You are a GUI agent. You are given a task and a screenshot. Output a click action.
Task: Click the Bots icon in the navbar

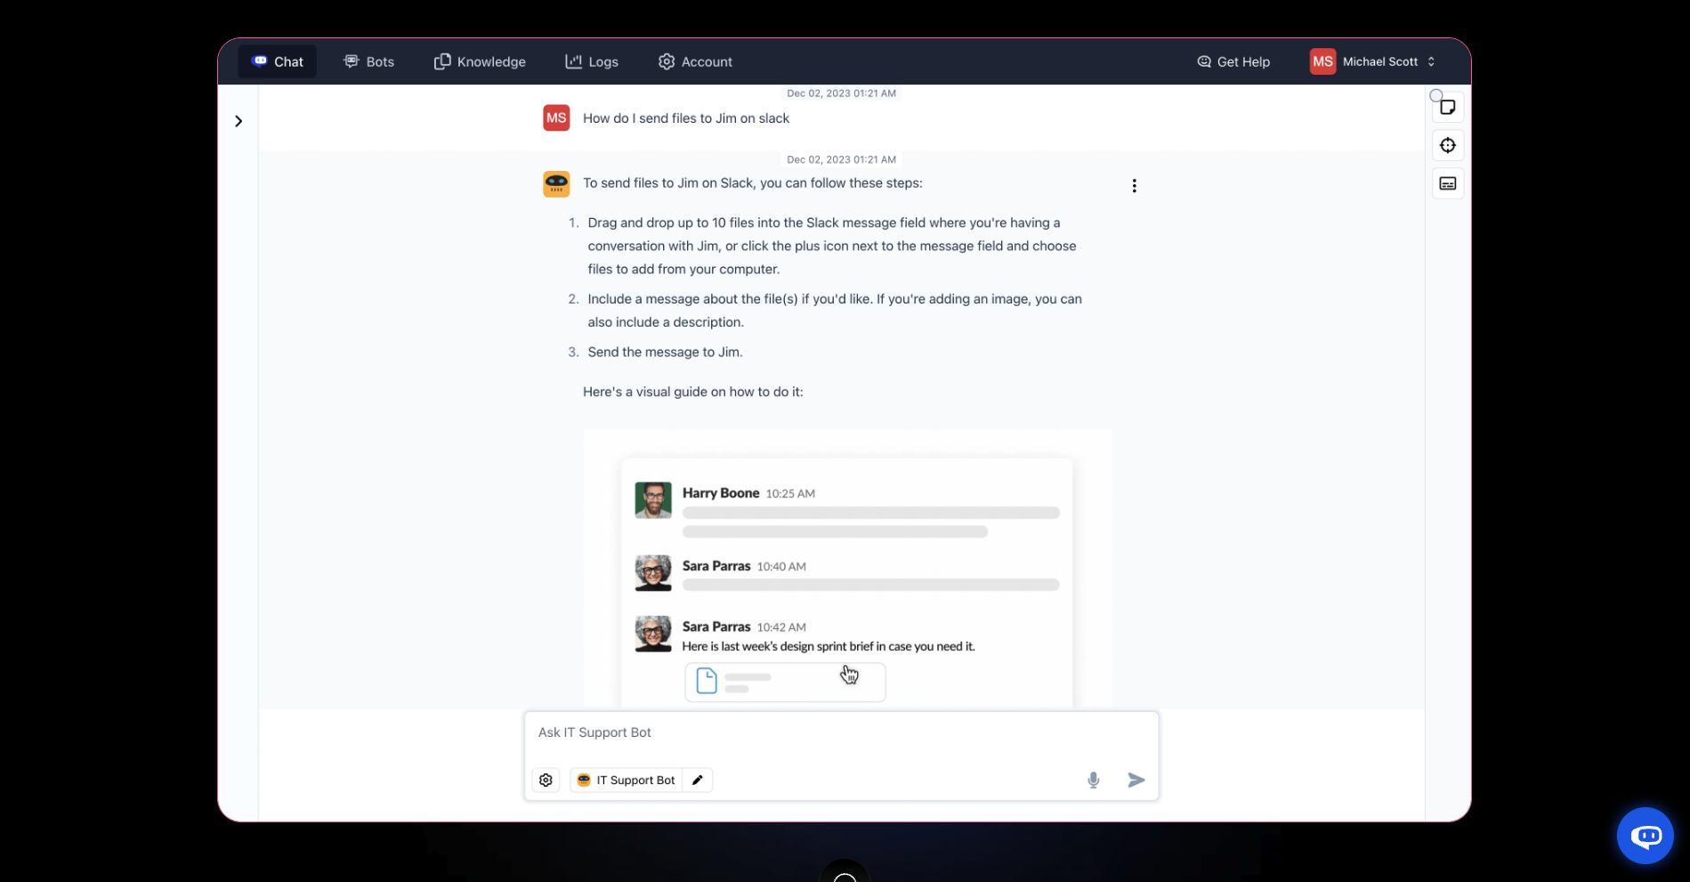[x=351, y=61]
